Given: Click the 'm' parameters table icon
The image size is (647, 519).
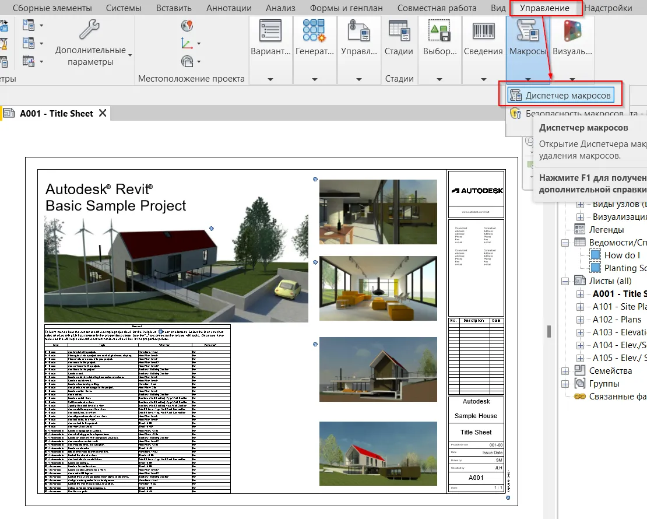Looking at the screenshot, I should coord(29,43).
